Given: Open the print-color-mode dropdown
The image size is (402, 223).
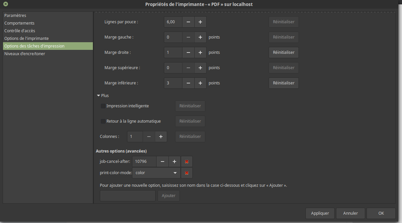Looking at the screenshot, I should 156,173.
